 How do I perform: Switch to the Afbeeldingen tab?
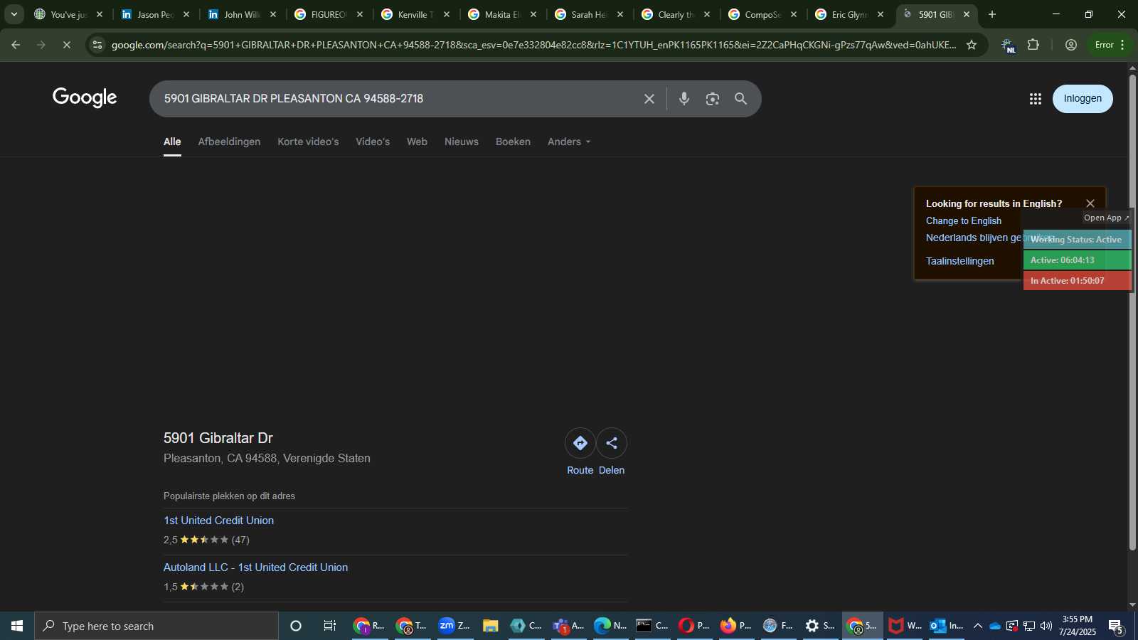click(229, 142)
